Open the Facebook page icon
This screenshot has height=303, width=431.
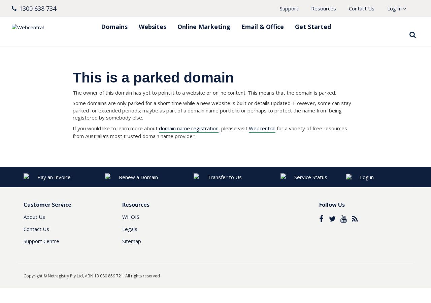click(x=321, y=219)
